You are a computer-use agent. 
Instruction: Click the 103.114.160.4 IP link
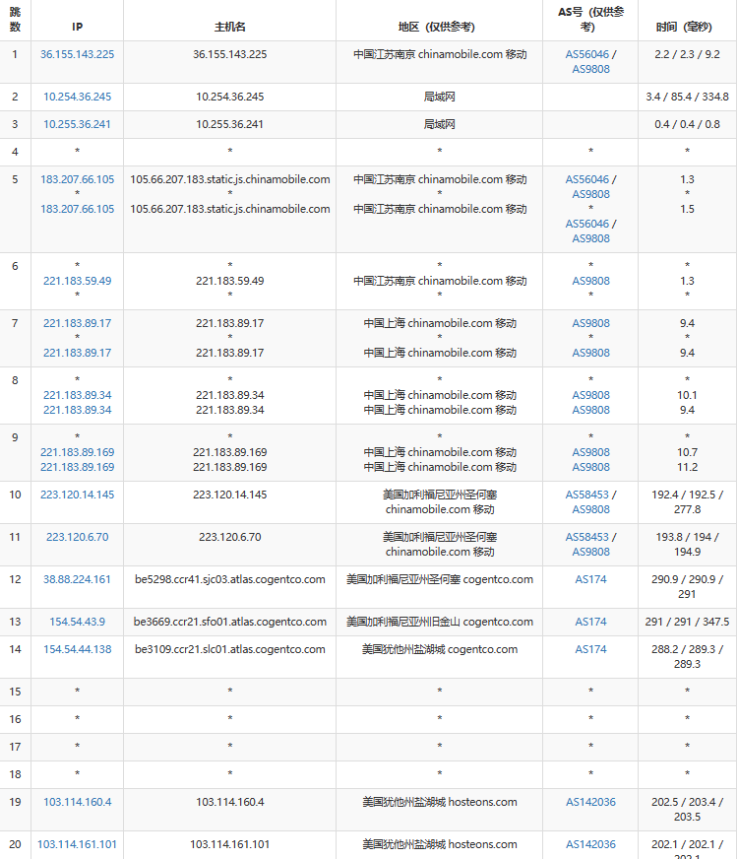pyautogui.click(x=77, y=802)
